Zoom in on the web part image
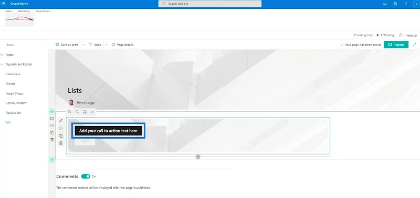The width and height of the screenshot is (420, 198). 70,112
